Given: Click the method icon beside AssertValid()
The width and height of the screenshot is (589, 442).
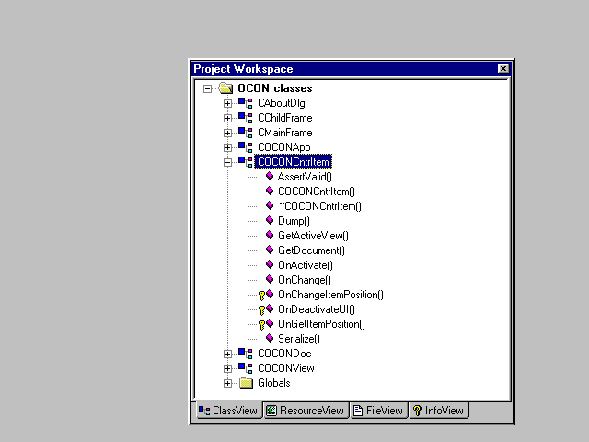Looking at the screenshot, I should coord(270,177).
